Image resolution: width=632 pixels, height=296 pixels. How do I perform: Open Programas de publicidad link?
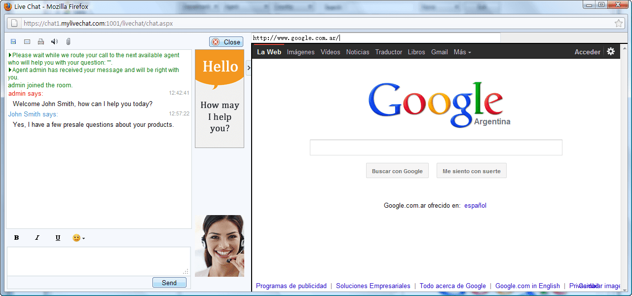[291, 286]
